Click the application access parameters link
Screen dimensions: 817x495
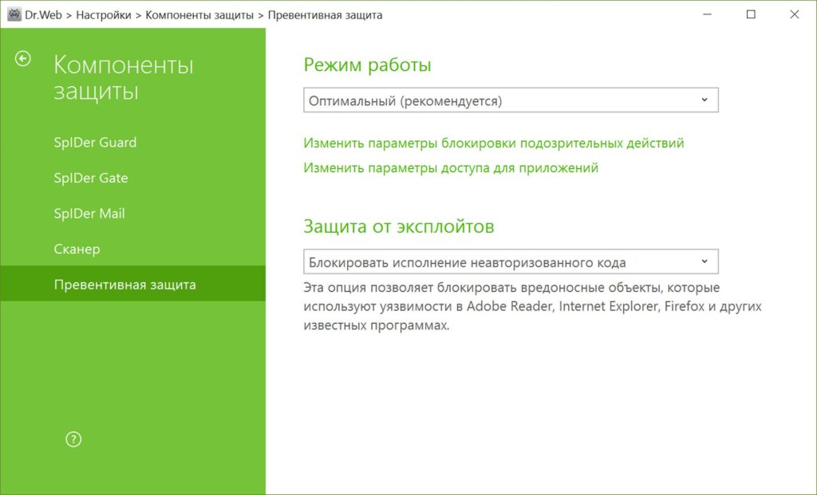click(450, 167)
